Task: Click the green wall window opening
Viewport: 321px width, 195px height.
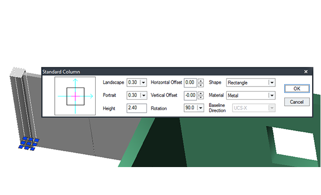Action: pyautogui.click(x=295, y=143)
